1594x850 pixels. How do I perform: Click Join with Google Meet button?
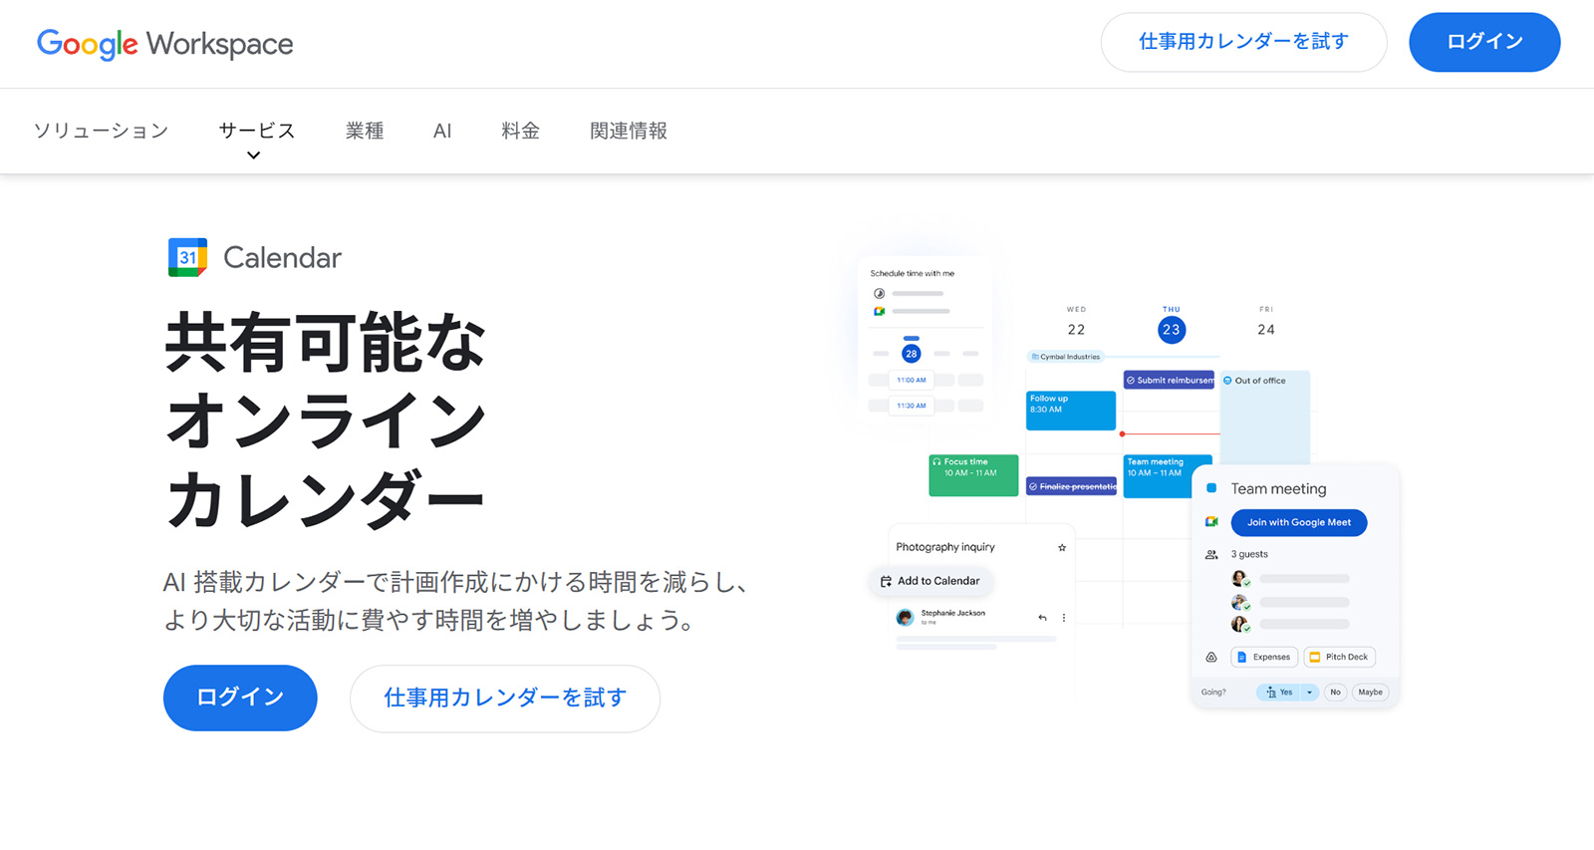click(1299, 522)
